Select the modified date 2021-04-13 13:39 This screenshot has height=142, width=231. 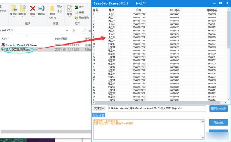coord(67,50)
